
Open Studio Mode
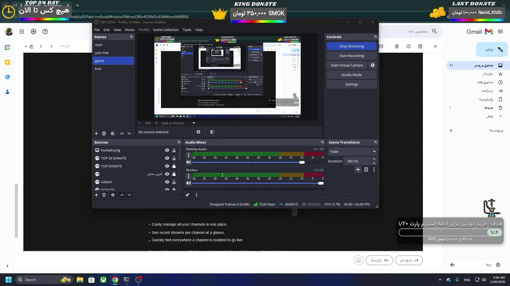point(351,75)
